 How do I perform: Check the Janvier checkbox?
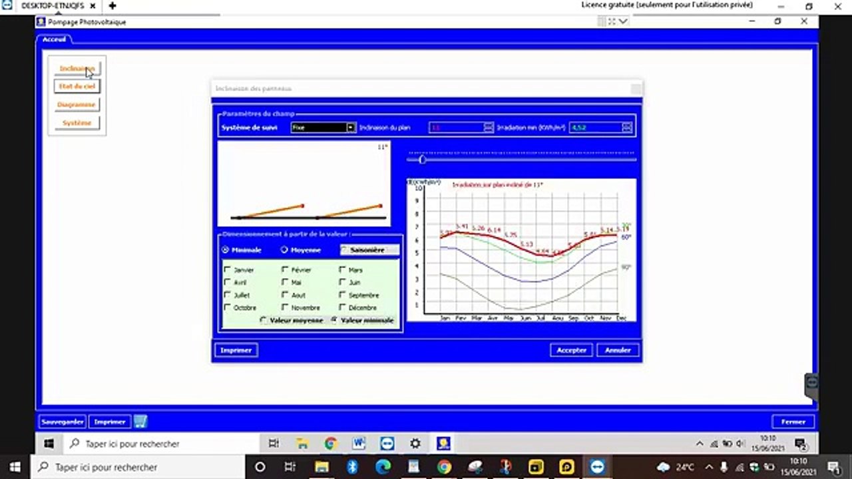pyautogui.click(x=228, y=270)
